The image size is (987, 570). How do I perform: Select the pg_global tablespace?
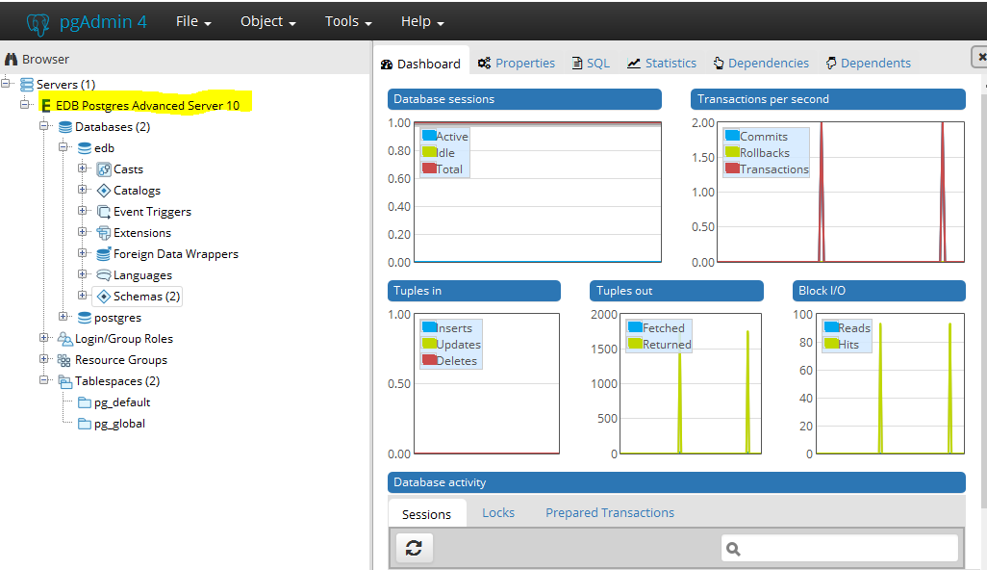(119, 424)
